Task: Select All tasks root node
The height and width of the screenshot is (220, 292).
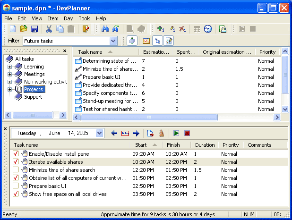Action: point(25,59)
